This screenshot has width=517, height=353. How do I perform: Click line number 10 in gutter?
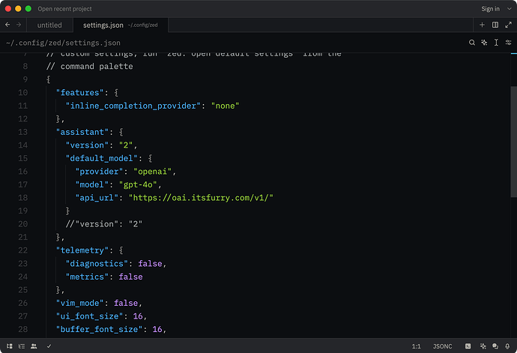(22, 93)
